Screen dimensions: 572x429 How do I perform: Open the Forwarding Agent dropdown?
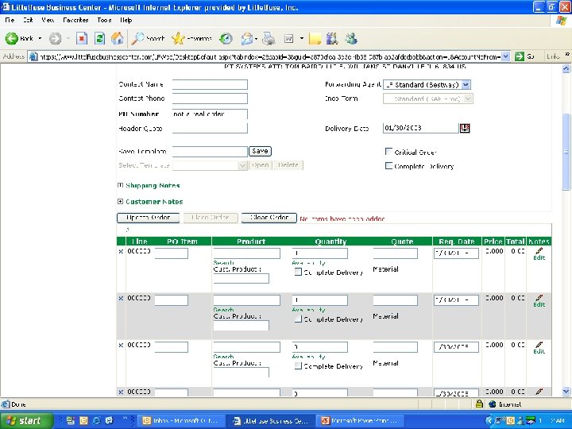coord(466,85)
